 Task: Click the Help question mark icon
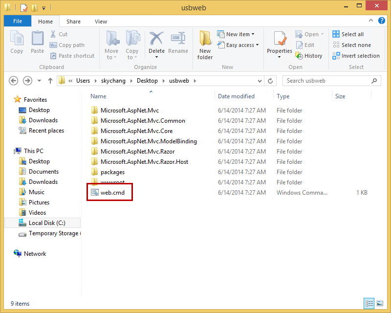point(381,21)
